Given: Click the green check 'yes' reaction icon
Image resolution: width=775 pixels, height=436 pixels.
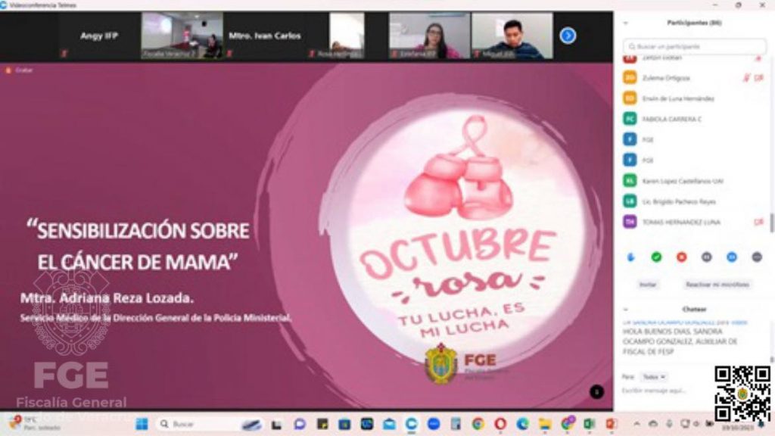Looking at the screenshot, I should point(656,257).
